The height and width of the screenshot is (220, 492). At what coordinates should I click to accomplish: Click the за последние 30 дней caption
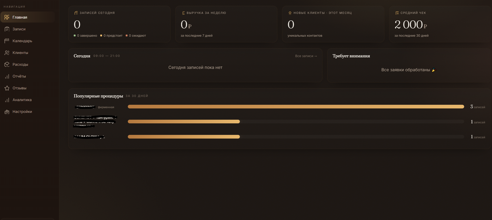411,36
